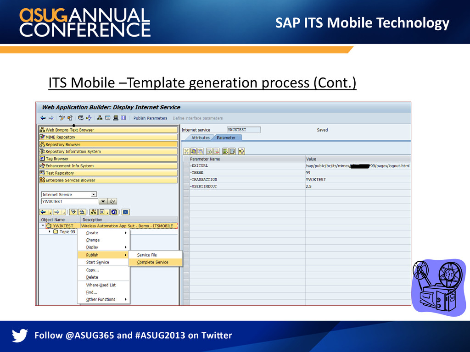Click the Expand All Nodes icon
Viewport: 470px width, 352px height.
[x=73, y=212]
